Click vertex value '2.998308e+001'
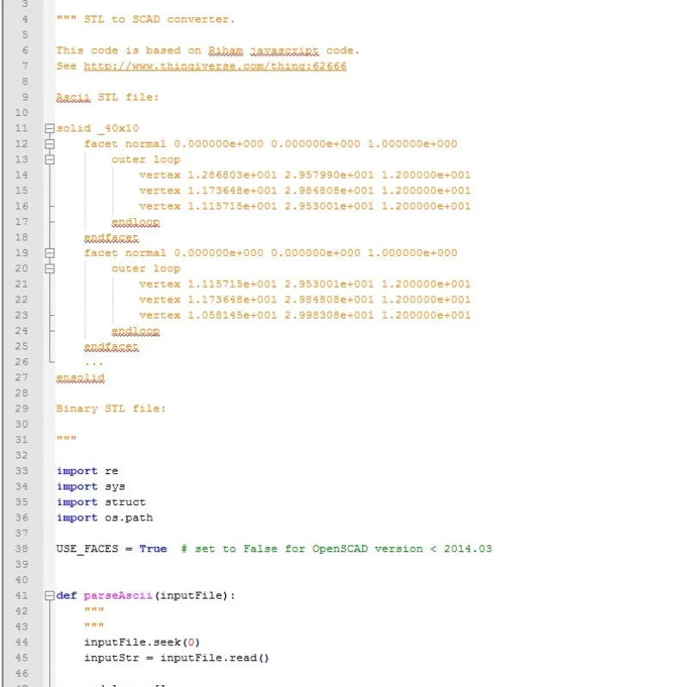This screenshot has width=687, height=687. point(329,315)
